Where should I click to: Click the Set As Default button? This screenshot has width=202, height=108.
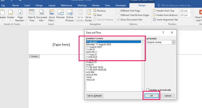[94, 96]
